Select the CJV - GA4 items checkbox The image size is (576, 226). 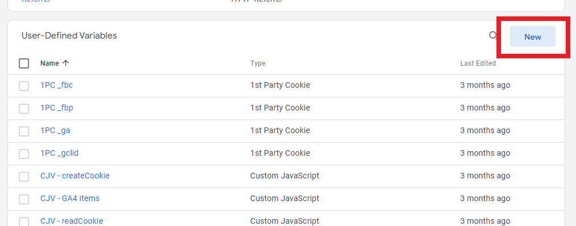tap(24, 199)
